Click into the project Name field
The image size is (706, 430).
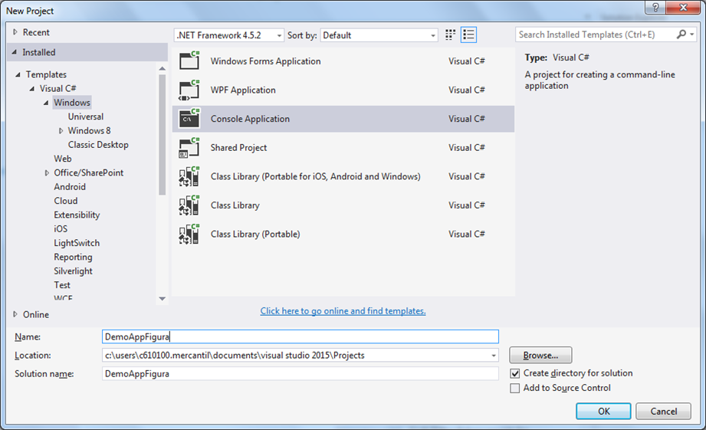click(300, 336)
